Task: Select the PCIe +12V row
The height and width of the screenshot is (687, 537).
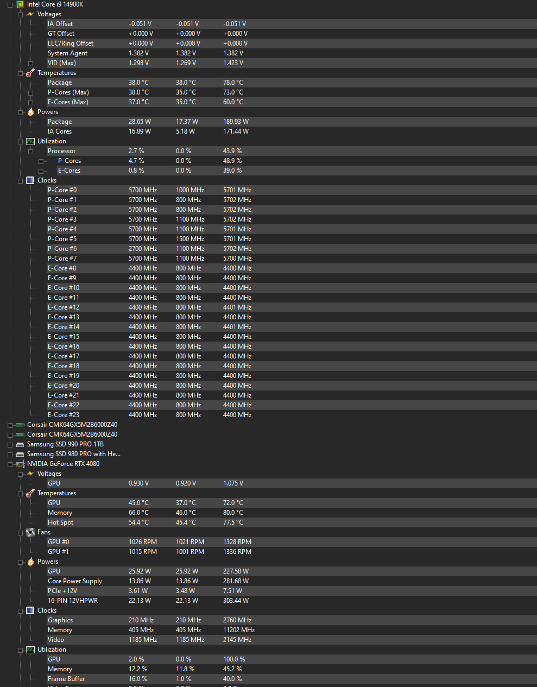Action: 292,591
